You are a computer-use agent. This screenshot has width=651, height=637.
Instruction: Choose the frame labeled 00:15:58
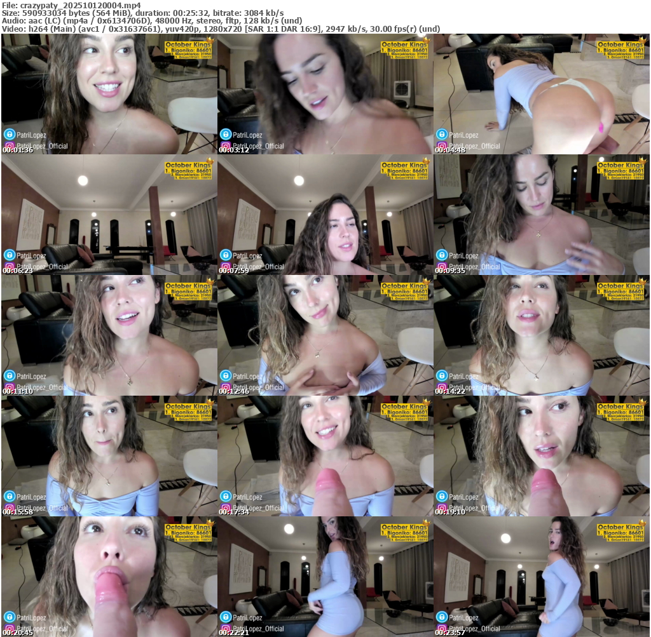(109, 456)
